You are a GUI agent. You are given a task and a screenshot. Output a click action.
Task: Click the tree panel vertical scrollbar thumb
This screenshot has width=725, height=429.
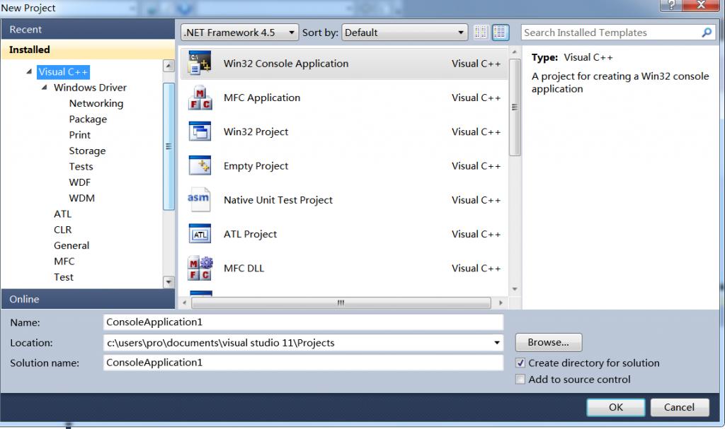coord(169,146)
